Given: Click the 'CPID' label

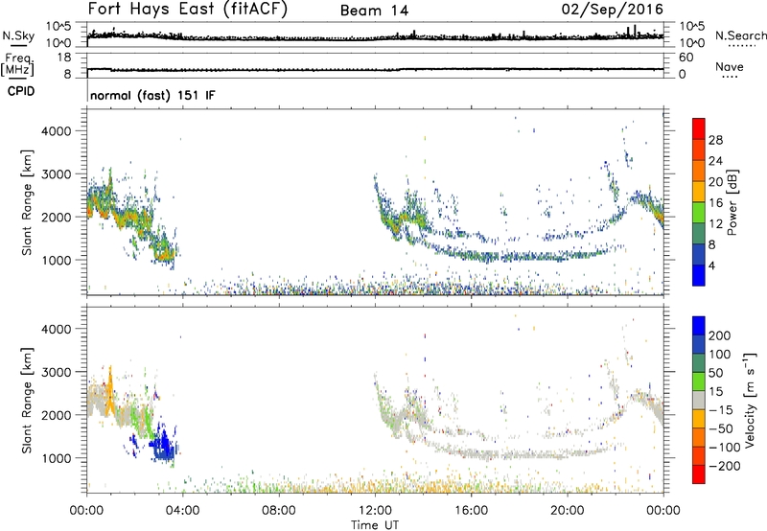Looking at the screenshot, I should pyautogui.click(x=21, y=91).
